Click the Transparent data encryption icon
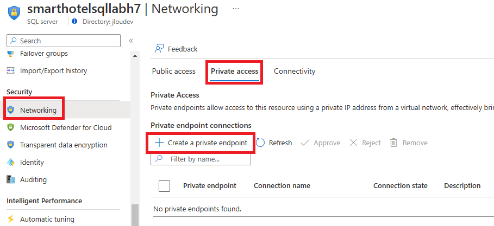The height and width of the screenshot is (226, 494). coord(11,145)
